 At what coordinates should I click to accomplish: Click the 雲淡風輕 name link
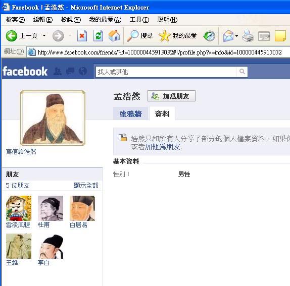(x=18, y=225)
